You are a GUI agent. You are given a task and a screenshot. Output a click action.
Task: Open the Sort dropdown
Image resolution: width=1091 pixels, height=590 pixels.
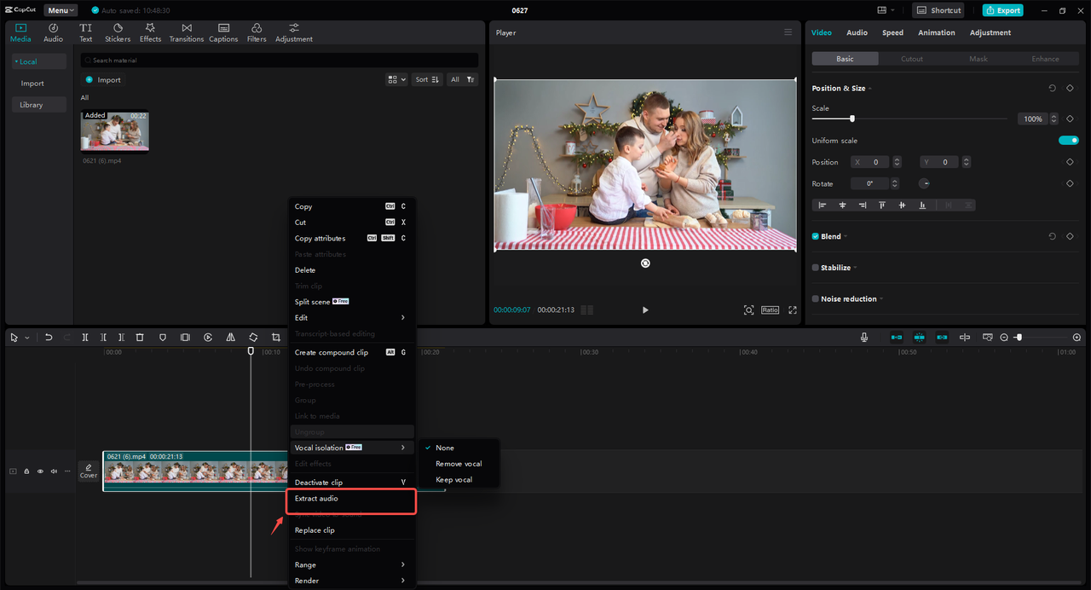(428, 79)
